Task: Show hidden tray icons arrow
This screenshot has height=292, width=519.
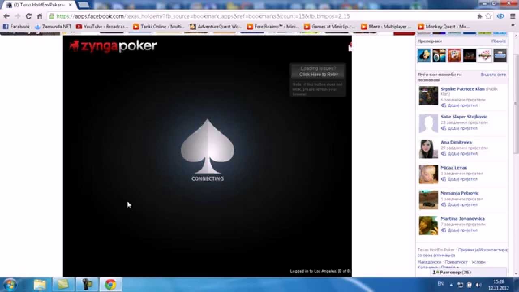Action: tap(452, 285)
